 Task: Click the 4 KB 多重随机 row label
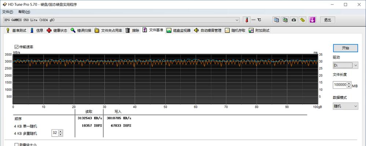point(25,134)
